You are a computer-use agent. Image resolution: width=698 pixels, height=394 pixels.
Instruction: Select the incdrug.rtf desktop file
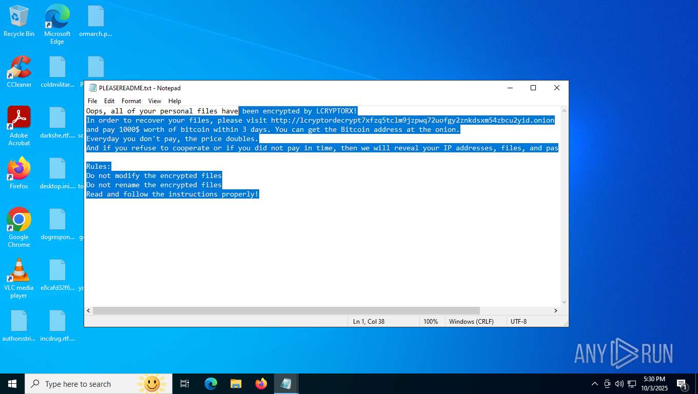[57, 326]
